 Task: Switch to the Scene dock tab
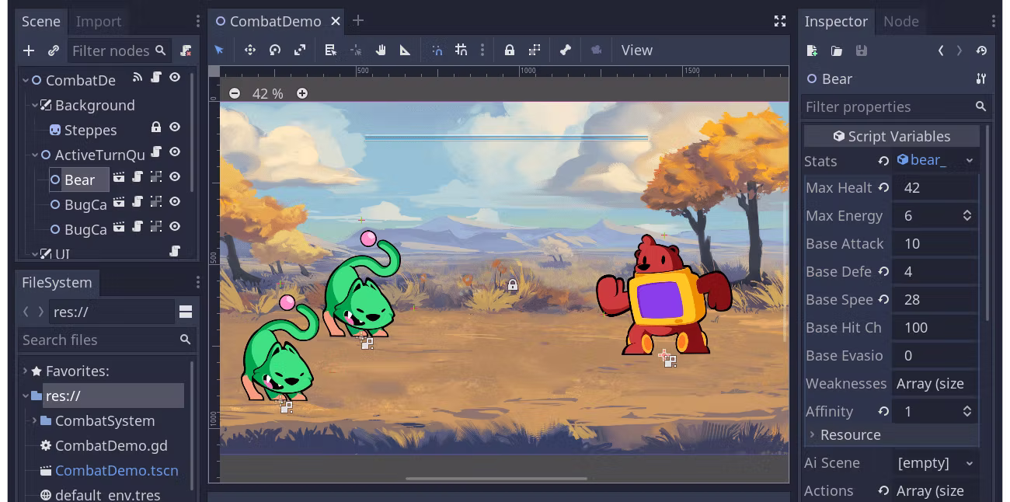click(x=40, y=21)
